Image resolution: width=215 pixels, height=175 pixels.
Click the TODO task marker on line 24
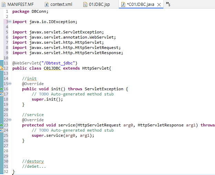pyautogui.click(x=1, y=130)
